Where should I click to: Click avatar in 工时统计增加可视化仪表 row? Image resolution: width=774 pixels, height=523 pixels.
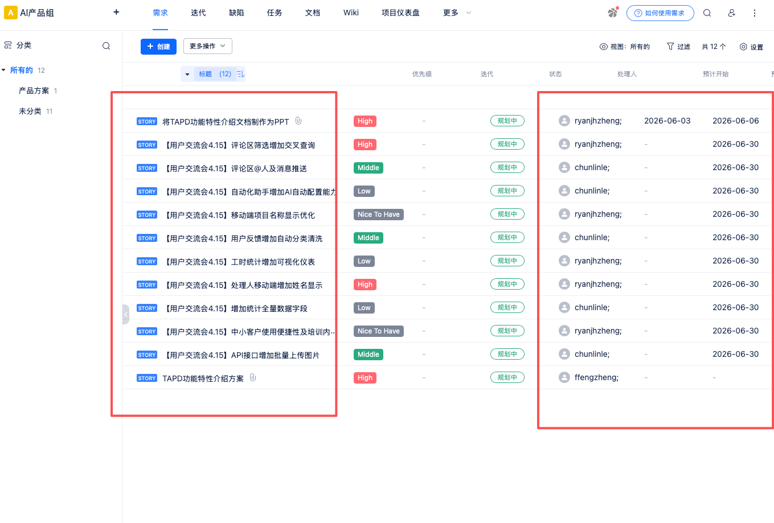pos(564,261)
